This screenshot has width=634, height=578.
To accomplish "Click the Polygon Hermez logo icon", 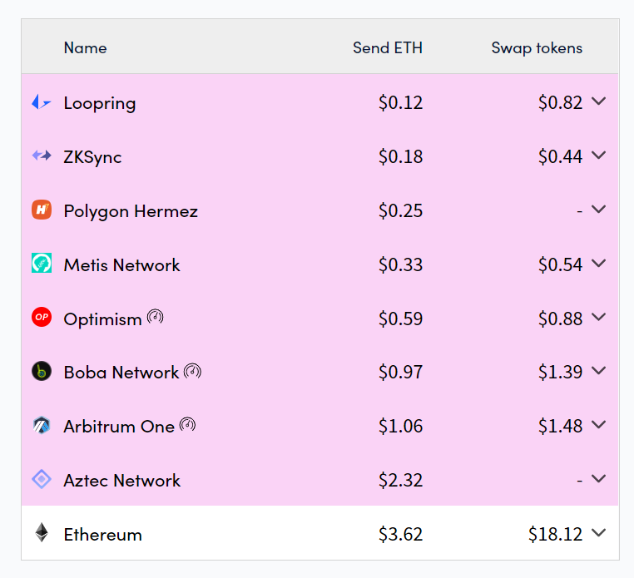I will coord(42,210).
